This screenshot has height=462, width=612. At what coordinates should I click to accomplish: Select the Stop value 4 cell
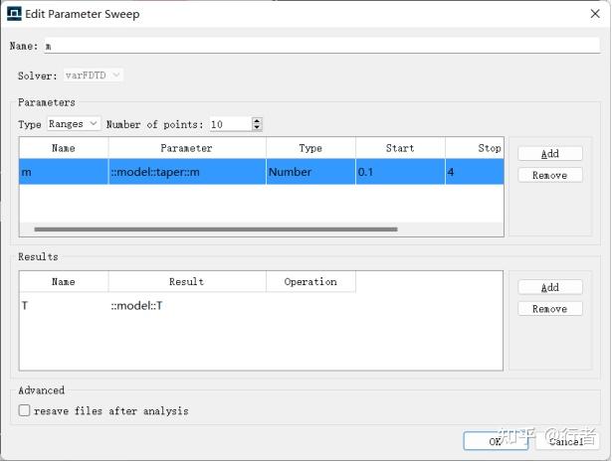coord(475,172)
